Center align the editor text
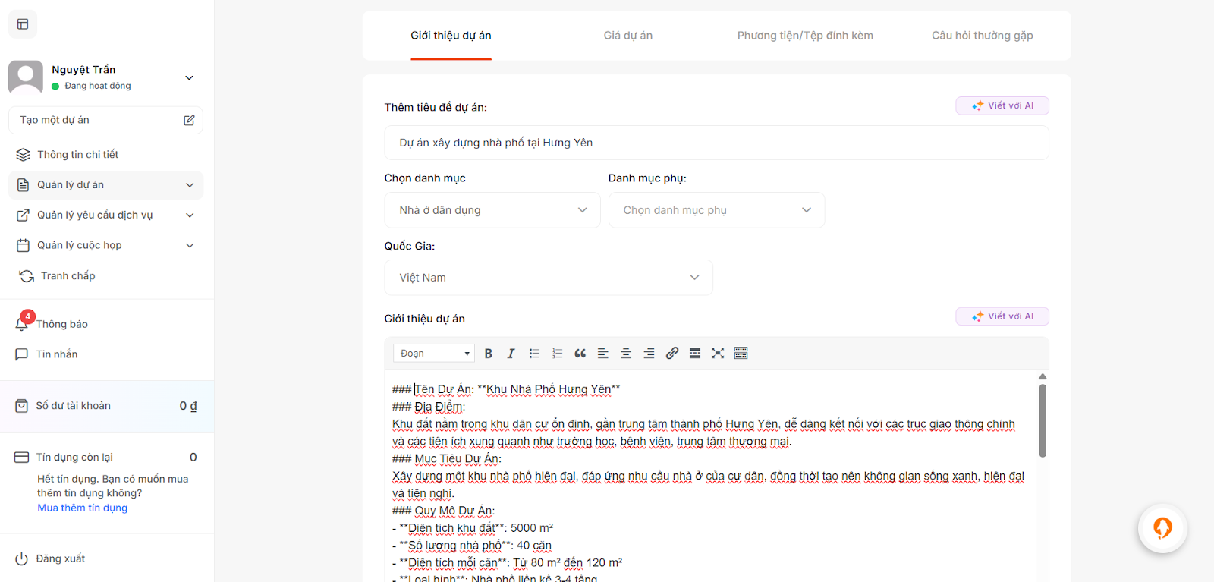Viewport: 1214px width, 582px height. [626, 354]
